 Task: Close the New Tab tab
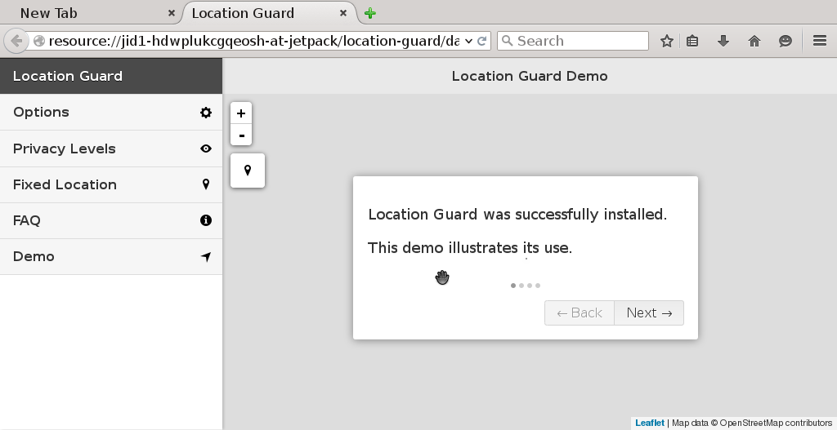[172, 13]
